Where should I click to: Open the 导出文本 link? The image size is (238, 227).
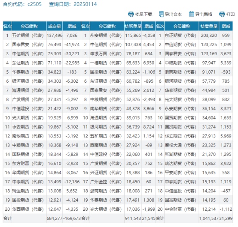coord(173,15)
